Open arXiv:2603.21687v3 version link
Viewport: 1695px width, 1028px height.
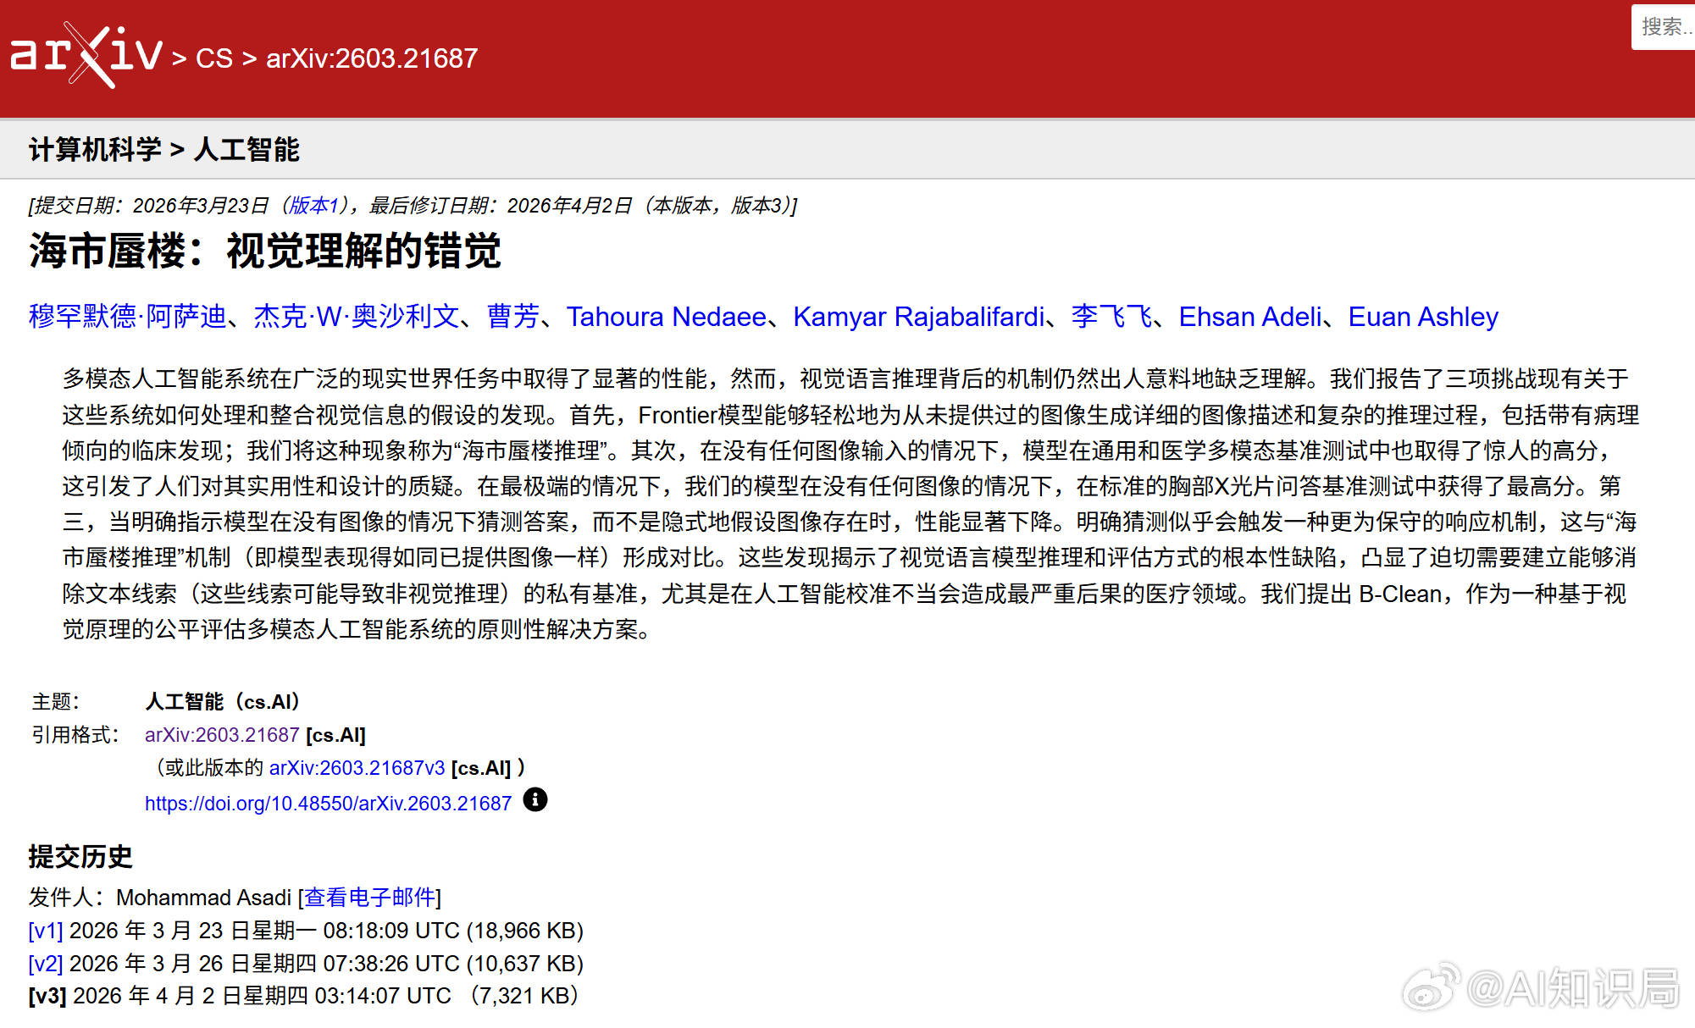click(x=357, y=768)
